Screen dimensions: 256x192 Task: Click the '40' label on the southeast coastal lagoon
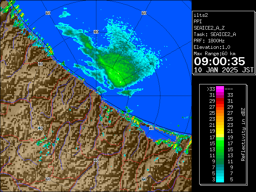[152, 128]
